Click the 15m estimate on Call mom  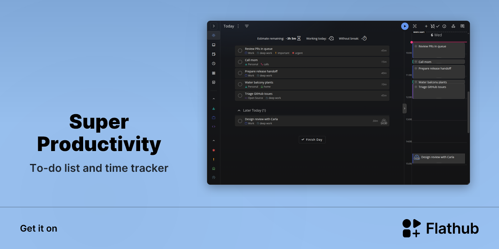(384, 62)
